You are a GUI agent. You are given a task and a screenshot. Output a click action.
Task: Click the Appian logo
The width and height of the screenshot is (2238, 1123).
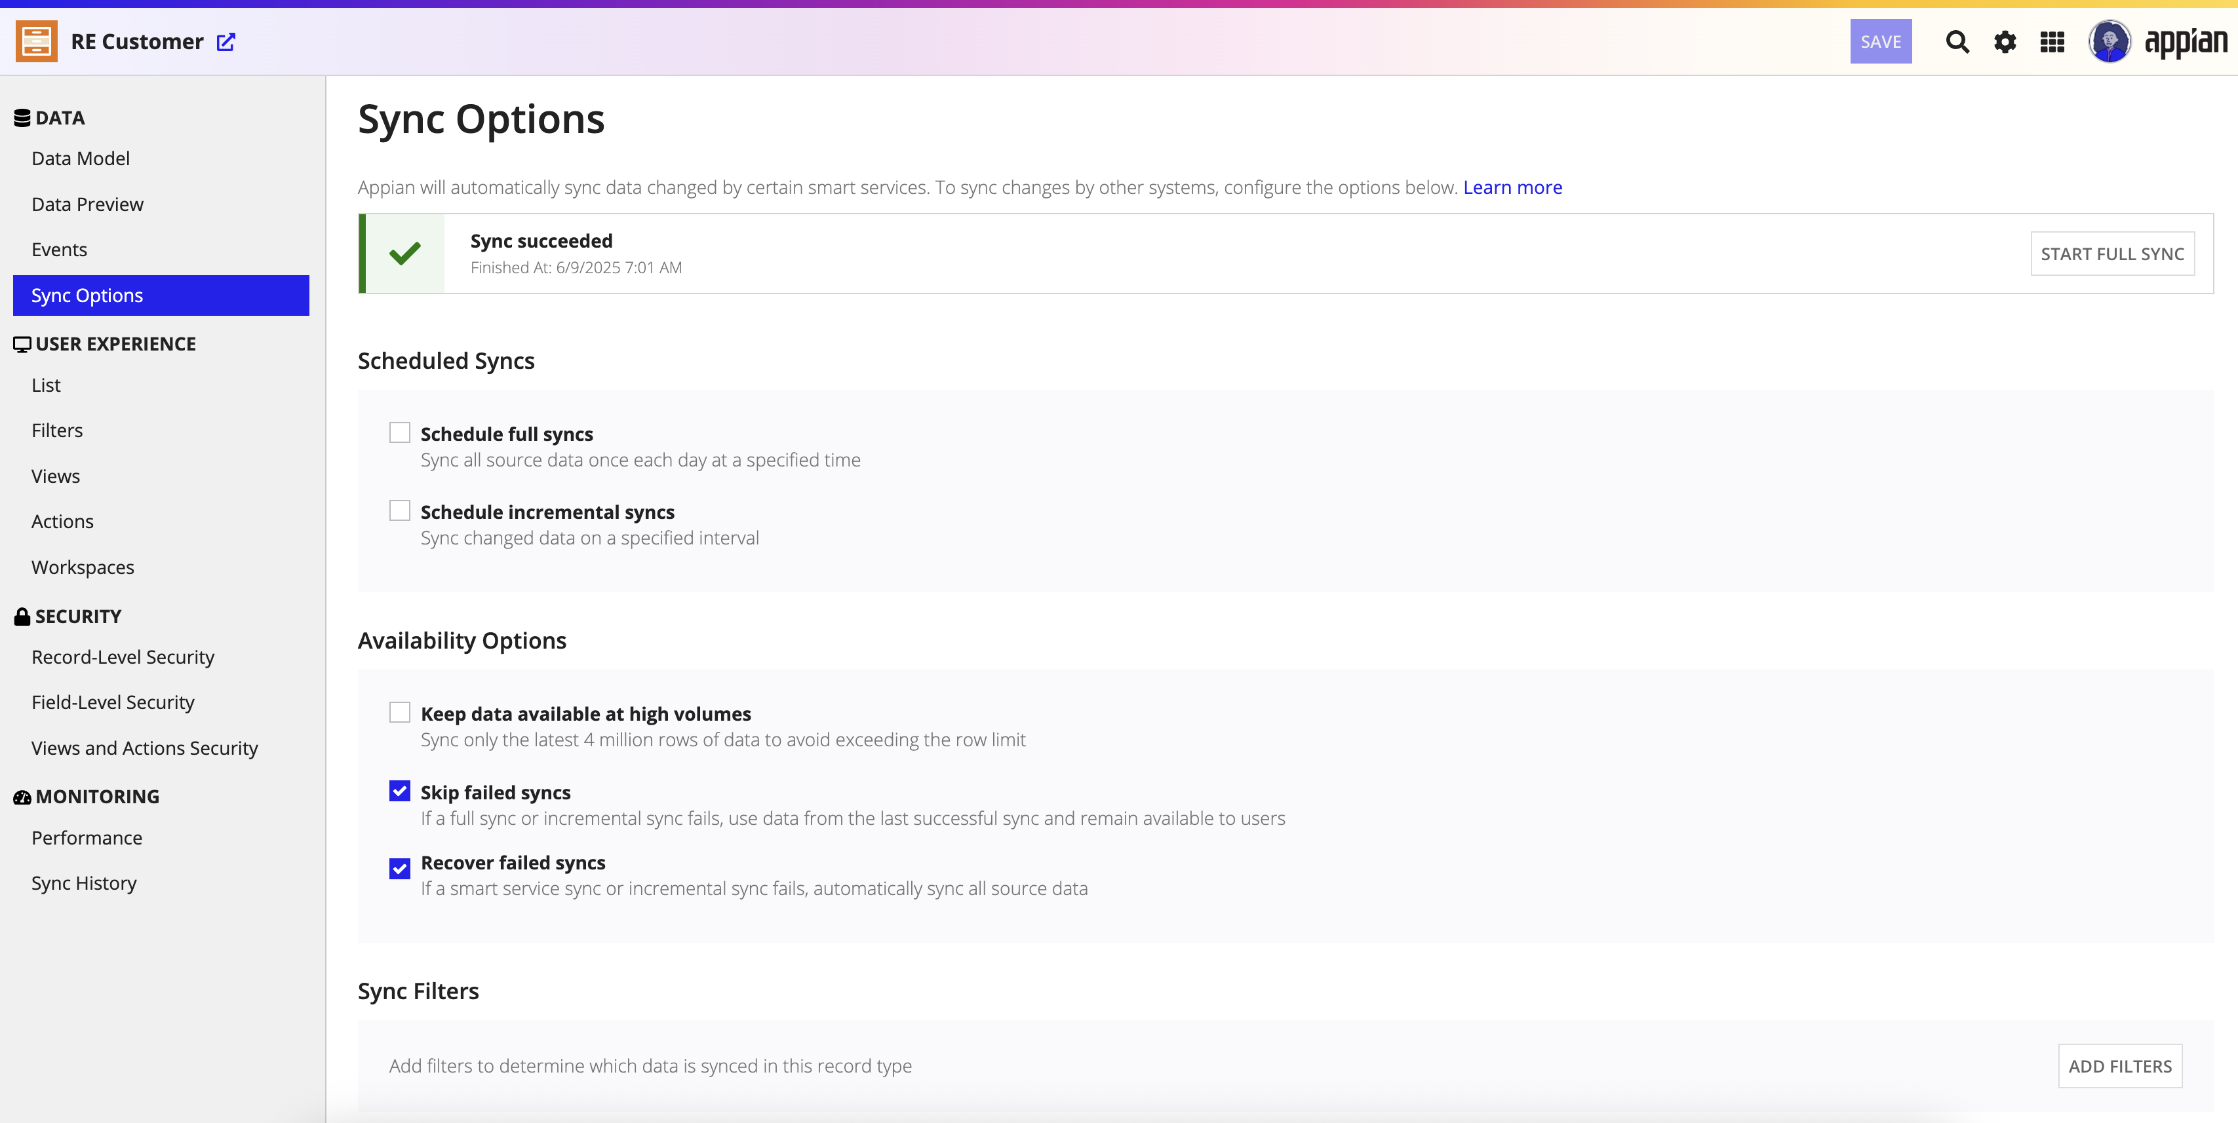pyautogui.click(x=2185, y=43)
